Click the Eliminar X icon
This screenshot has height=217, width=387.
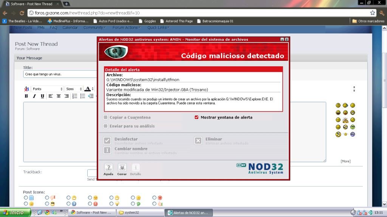(198, 141)
